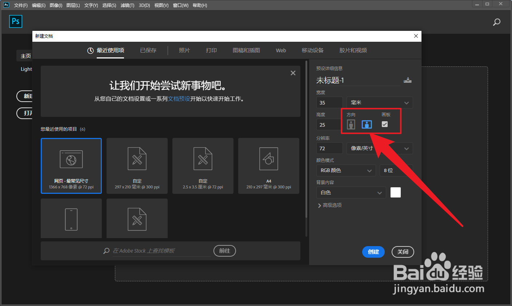The width and height of the screenshot is (512, 306).
Task: Set document orientation to portrait
Action: (351, 124)
